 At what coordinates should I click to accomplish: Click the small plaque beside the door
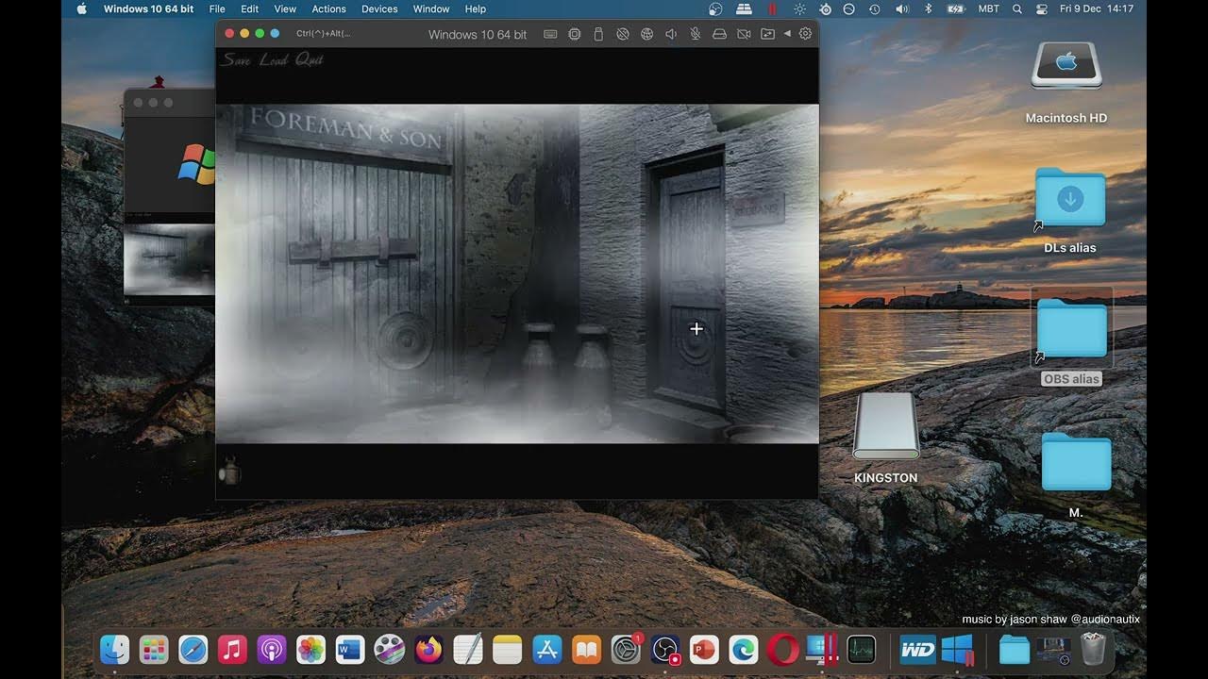758,208
